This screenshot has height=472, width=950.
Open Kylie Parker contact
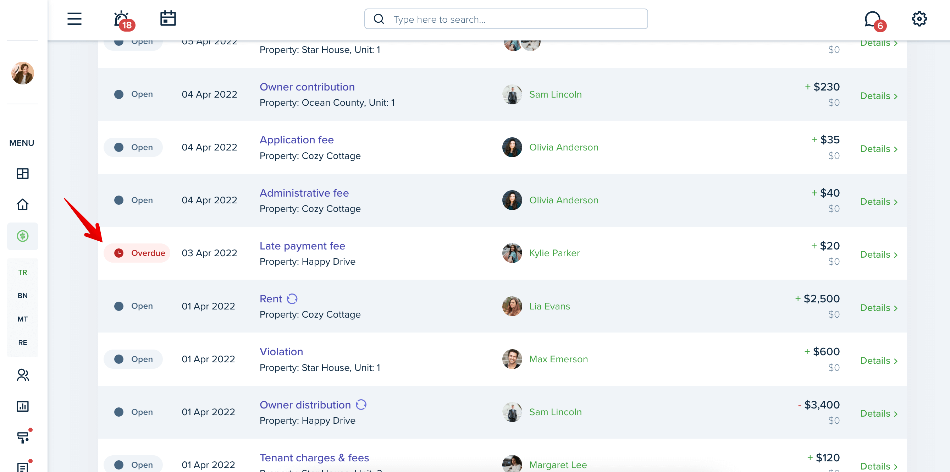click(x=554, y=253)
